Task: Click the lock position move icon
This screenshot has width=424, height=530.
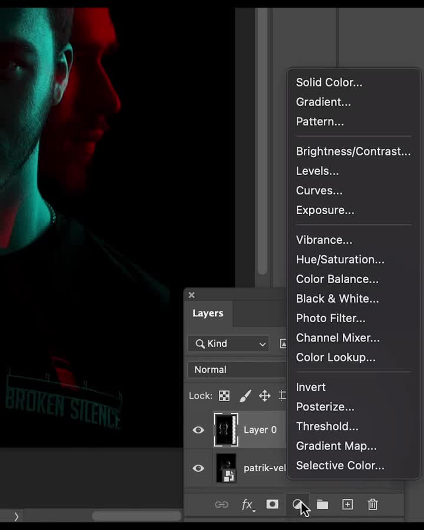Action: (265, 396)
